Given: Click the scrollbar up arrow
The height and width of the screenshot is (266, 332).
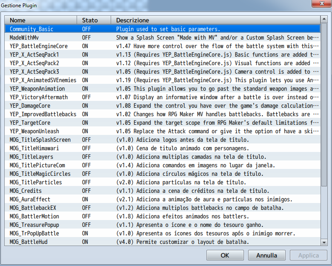Looking at the screenshot, I should pos(324,19).
